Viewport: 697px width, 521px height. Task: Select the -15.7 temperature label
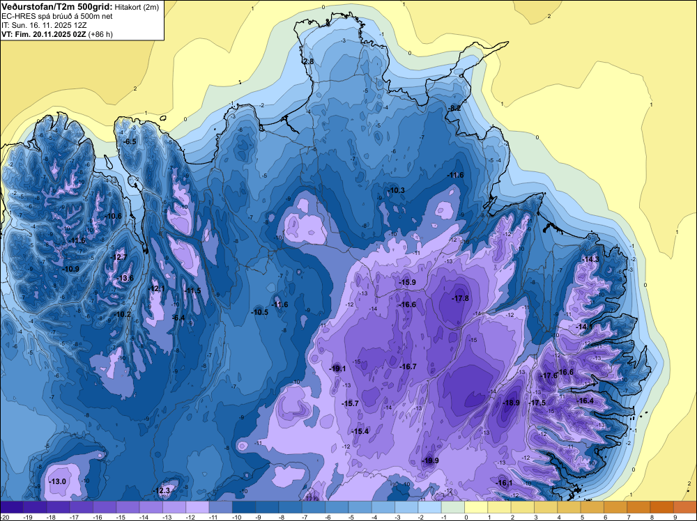click(350, 403)
